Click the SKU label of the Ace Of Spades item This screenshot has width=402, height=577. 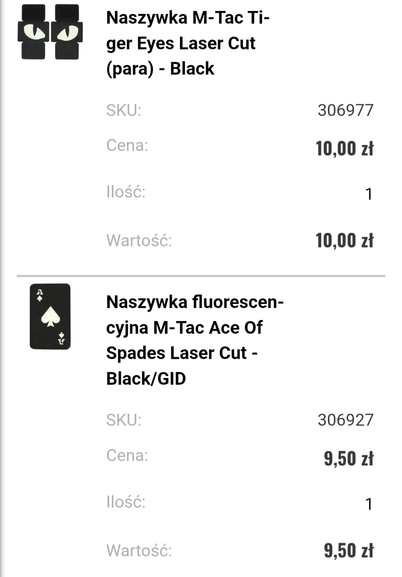(124, 420)
